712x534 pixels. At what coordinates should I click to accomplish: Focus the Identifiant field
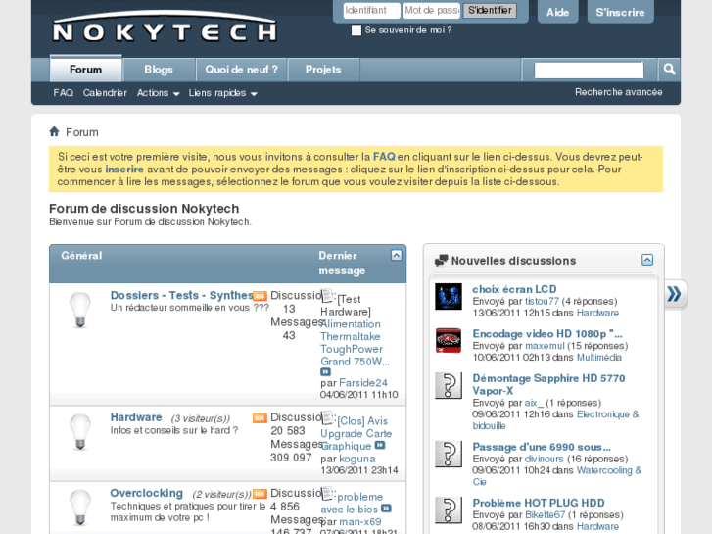coord(372,10)
